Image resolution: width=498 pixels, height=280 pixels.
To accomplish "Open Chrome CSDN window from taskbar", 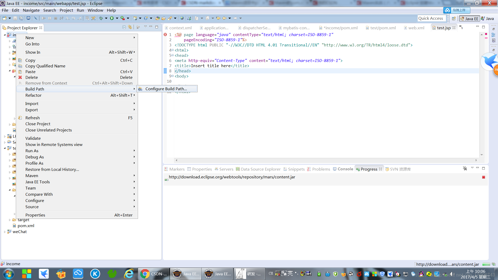I will pyautogui.click(x=154, y=274).
